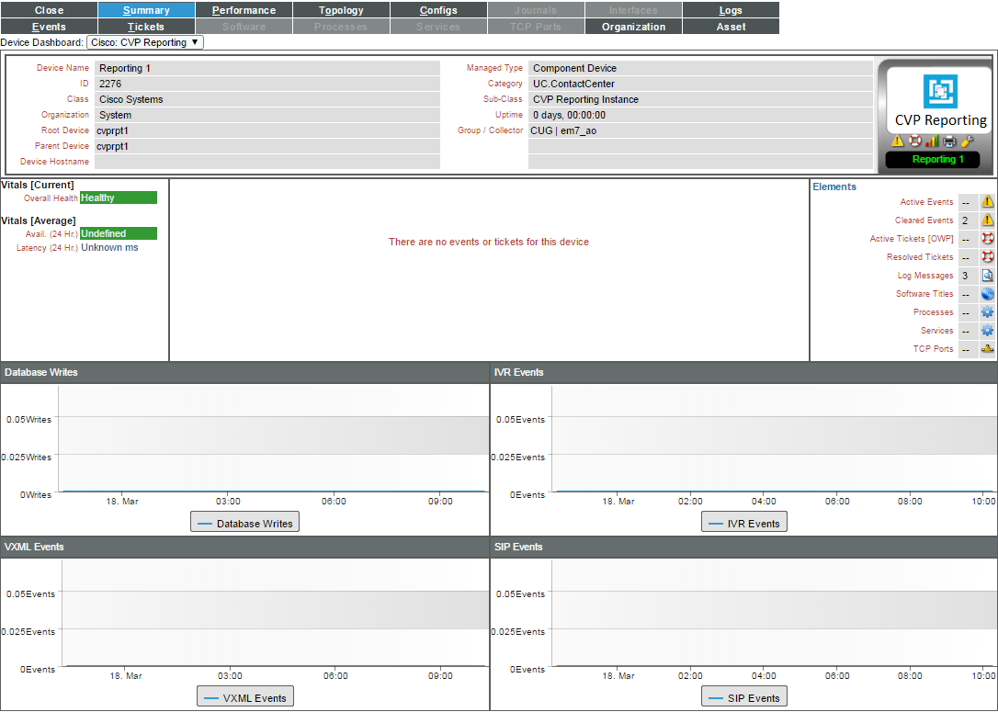Open the Performance tab
This screenshot has height=712, width=998.
click(x=244, y=10)
